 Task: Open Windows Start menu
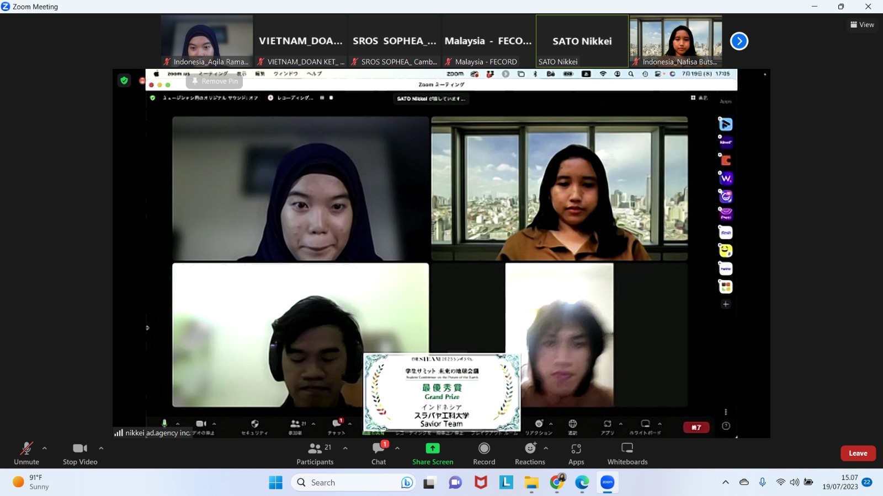point(275,483)
